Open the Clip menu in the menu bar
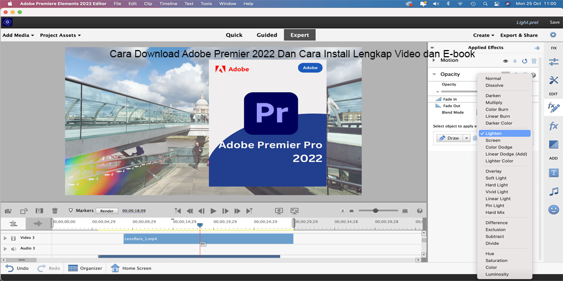 148,3
